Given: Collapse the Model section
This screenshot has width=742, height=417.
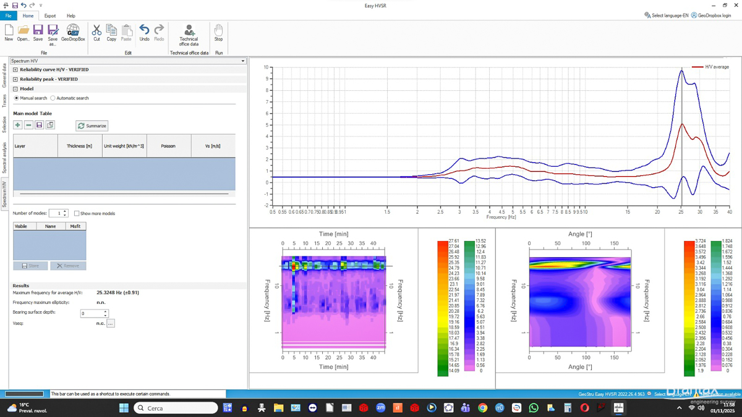Looking at the screenshot, I should 15,89.
